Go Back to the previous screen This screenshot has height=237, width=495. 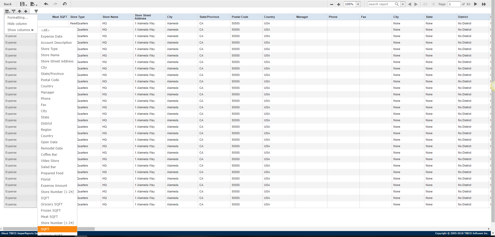pyautogui.click(x=8, y=4)
